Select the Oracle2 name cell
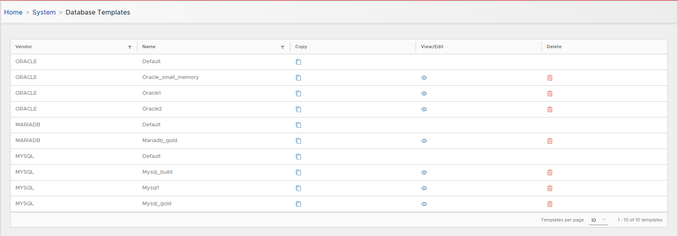Image resolution: width=678 pixels, height=236 pixels. (152, 109)
